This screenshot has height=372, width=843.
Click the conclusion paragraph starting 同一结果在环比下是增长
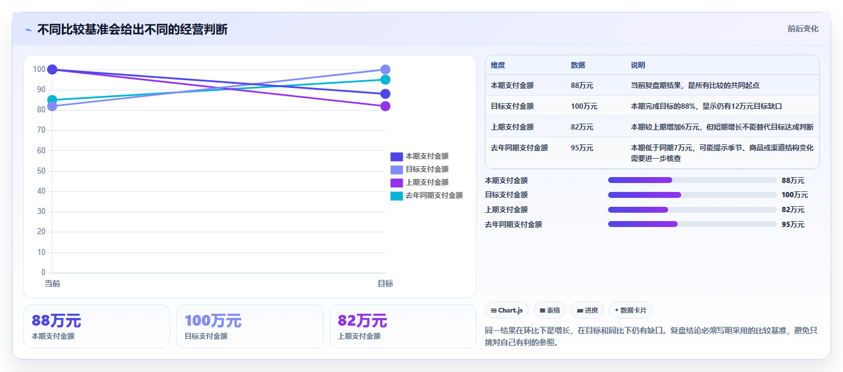tap(651, 336)
